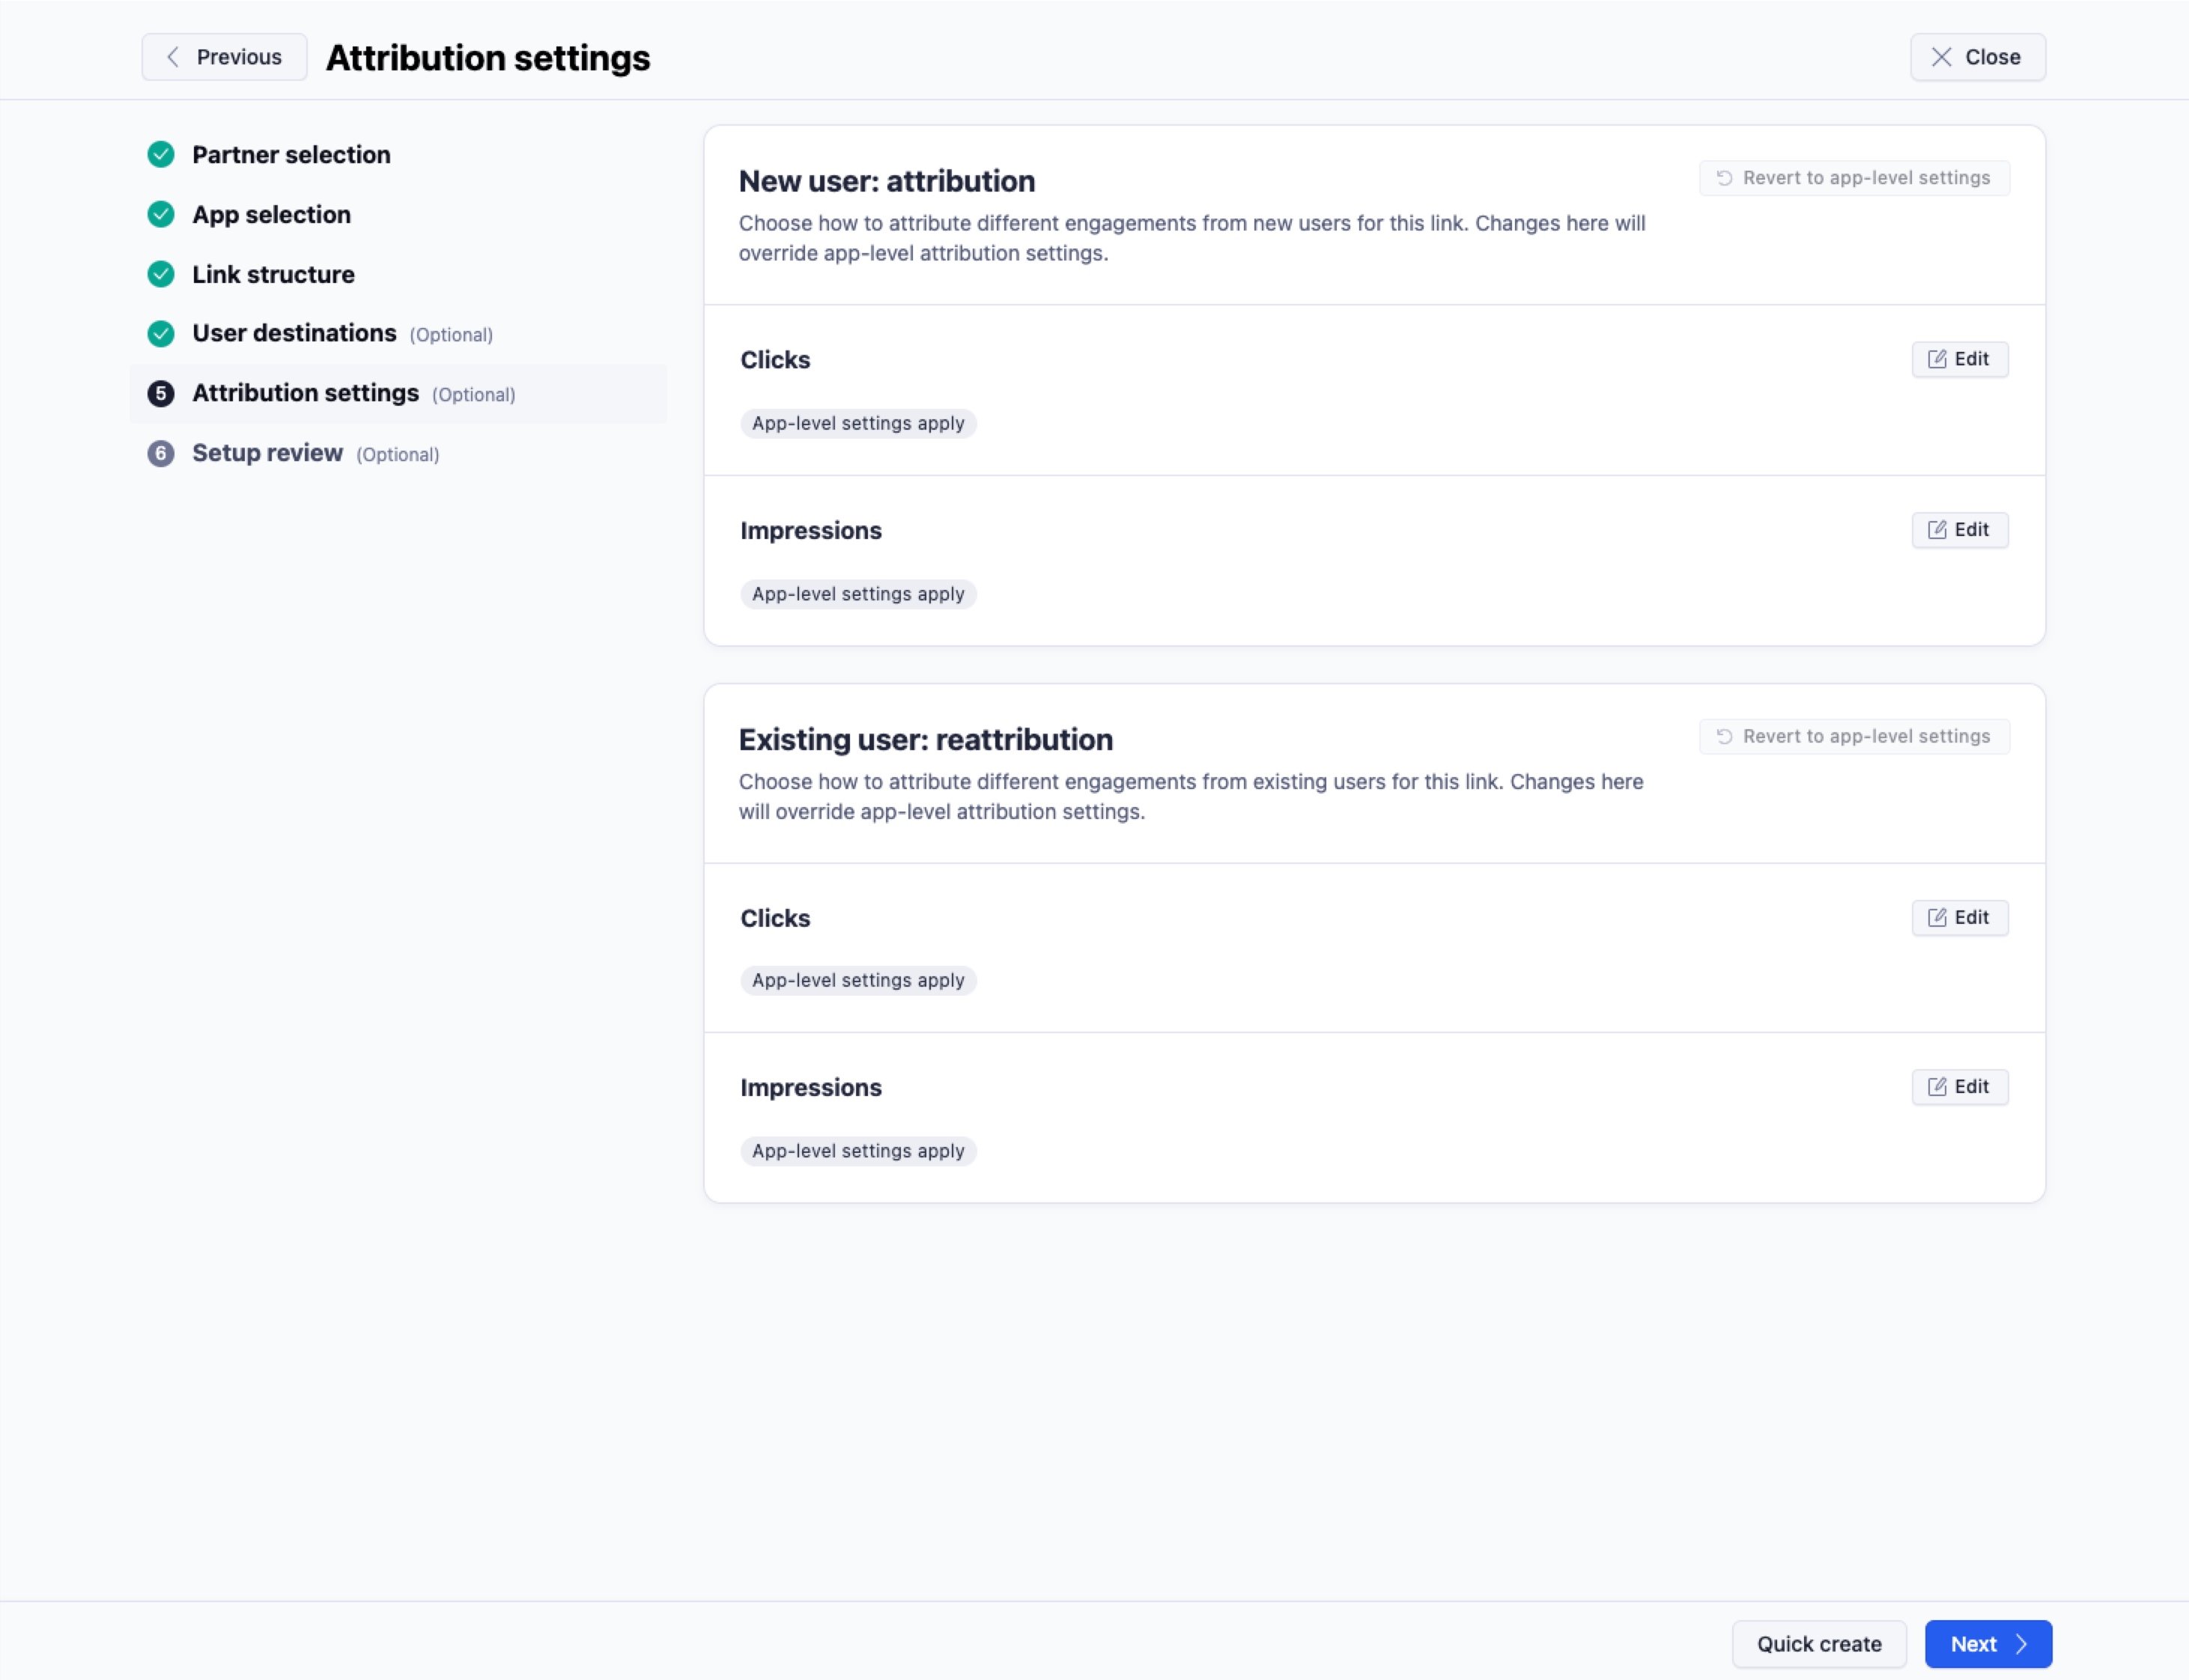Click the Next button

(x=1988, y=1644)
